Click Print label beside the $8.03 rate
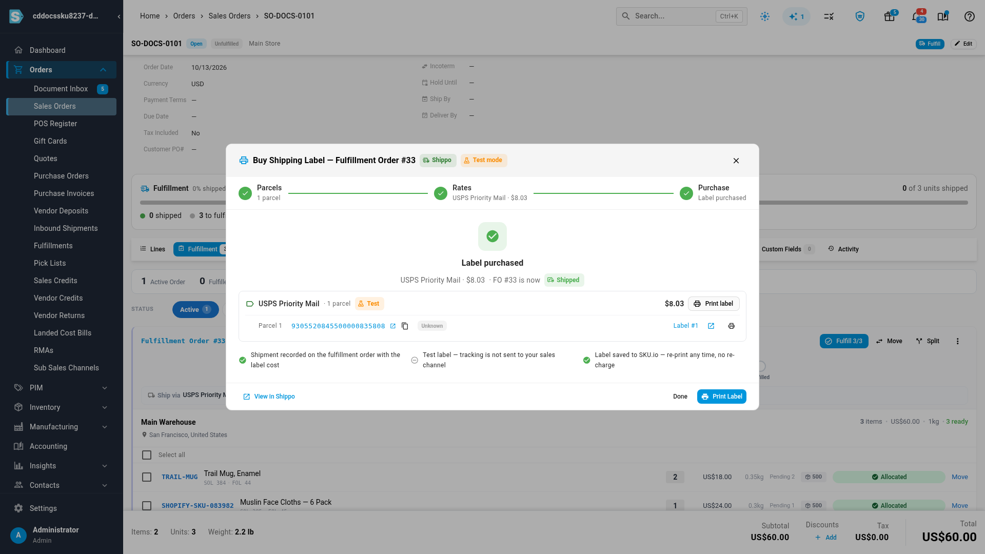 pyautogui.click(x=714, y=304)
